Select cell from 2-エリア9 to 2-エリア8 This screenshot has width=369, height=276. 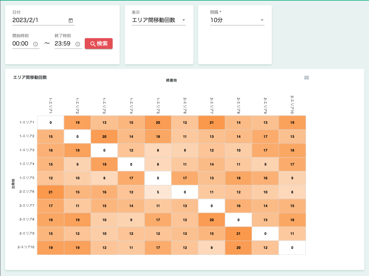[238, 234]
